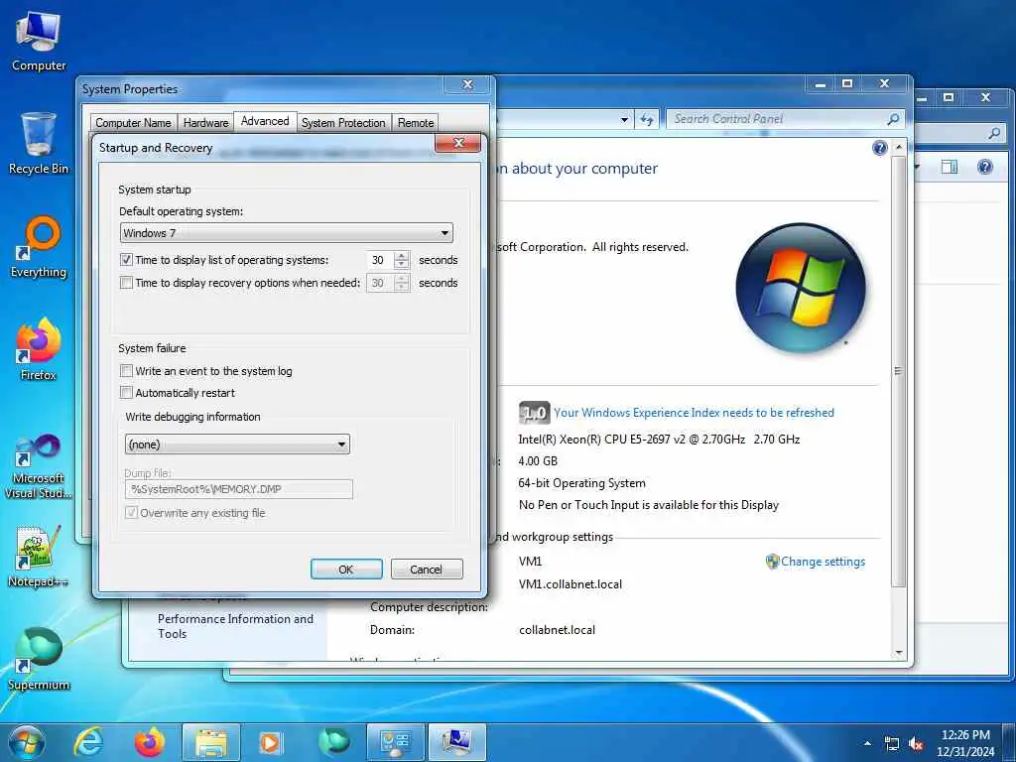
Task: Switch to the System Protection tab
Action: [x=343, y=122]
